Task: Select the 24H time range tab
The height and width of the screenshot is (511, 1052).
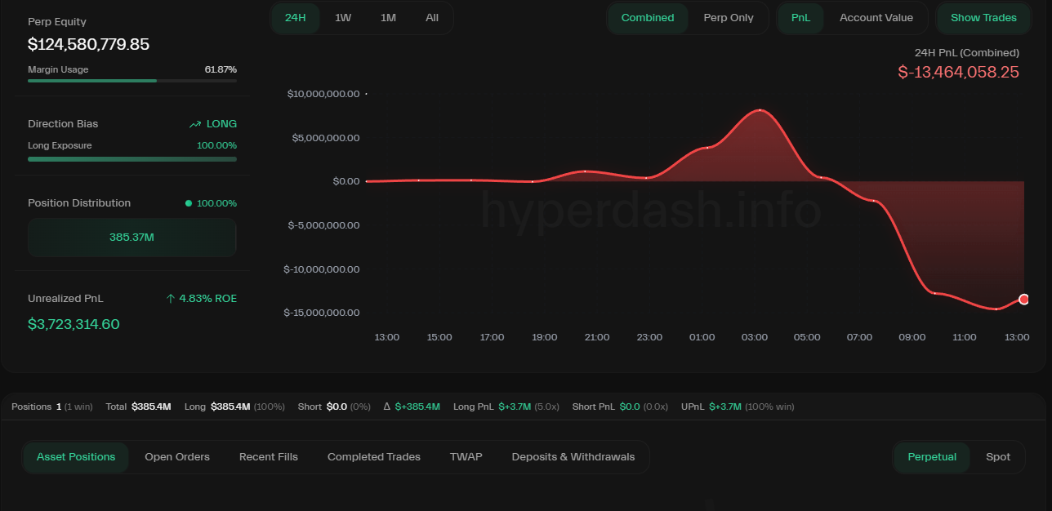Action: pyautogui.click(x=295, y=17)
